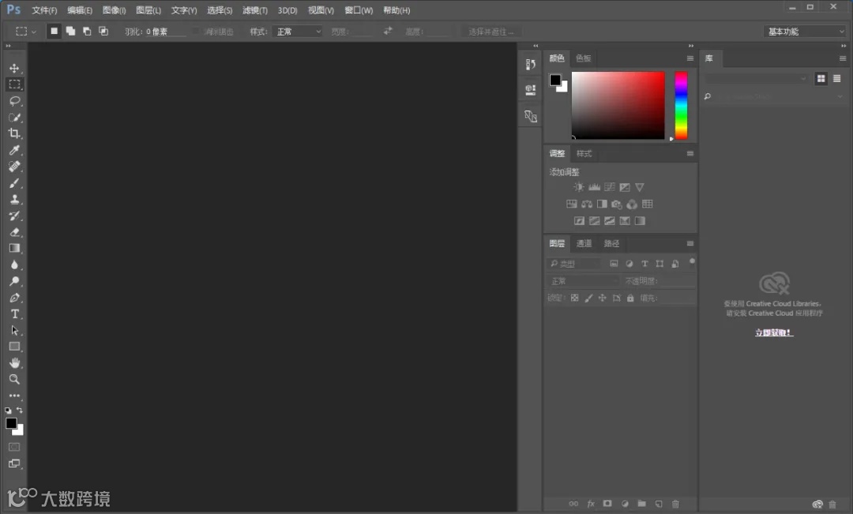Viewport: 853px width, 514px height.
Task: Choose New selection mode in options bar
Action: pyautogui.click(x=54, y=32)
